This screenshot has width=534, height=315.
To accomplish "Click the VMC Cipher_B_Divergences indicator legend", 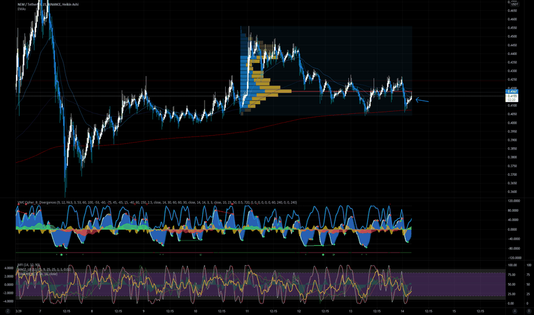I will click(x=157, y=202).
